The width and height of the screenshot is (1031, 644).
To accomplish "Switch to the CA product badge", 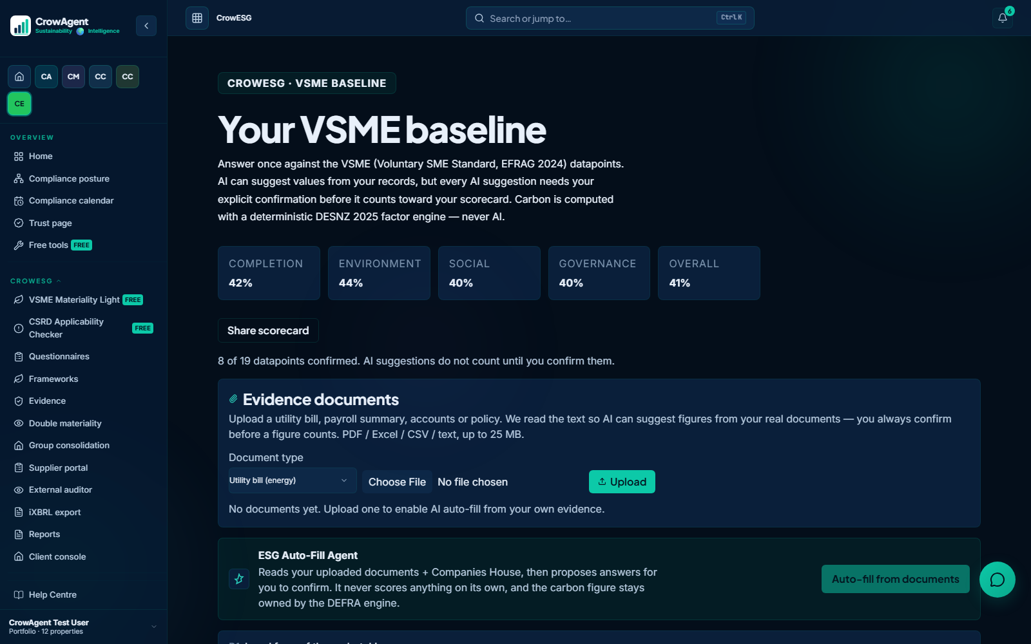I will 46,77.
